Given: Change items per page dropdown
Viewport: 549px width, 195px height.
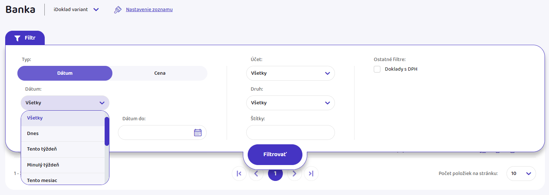Looking at the screenshot, I should point(521,174).
